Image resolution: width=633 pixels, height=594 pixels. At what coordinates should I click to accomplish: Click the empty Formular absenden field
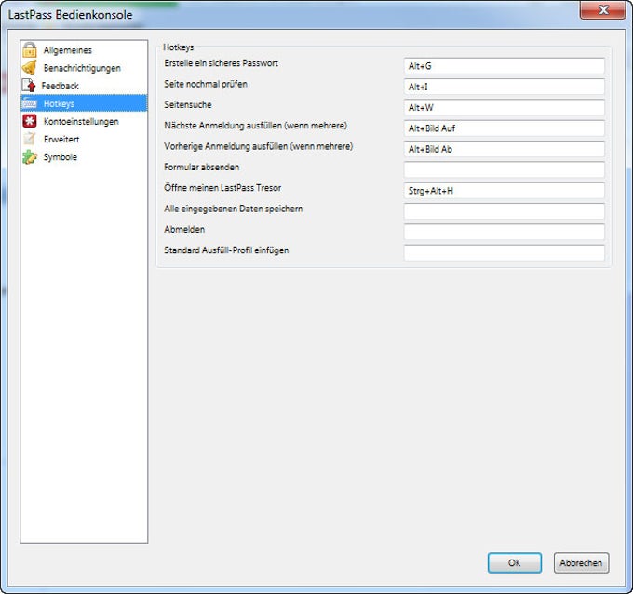click(504, 169)
